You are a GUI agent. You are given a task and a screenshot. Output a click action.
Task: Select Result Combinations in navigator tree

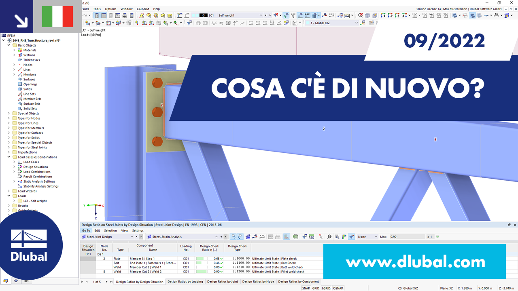38,177
